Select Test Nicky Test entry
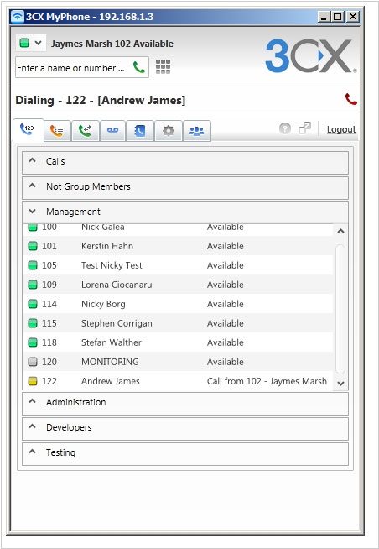Viewport: 379px width, 549px height. pos(179,265)
